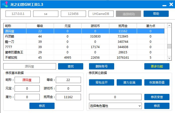The width and height of the screenshot is (175, 113).
Task: Open the 帮助 help button
Action: point(156,14)
